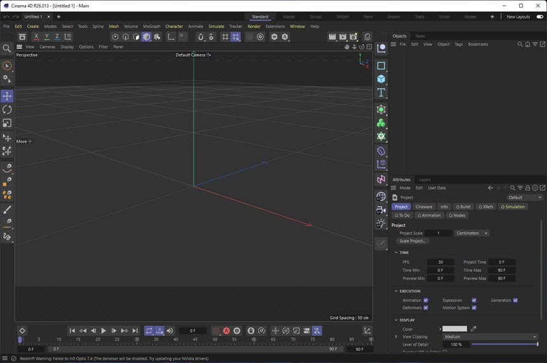
Task: Toggle sound playback speaker icon
Action: pyautogui.click(x=170, y=331)
